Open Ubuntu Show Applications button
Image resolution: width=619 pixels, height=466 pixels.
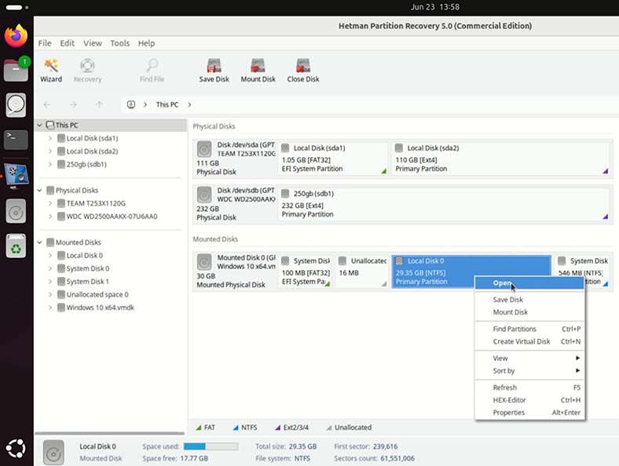tap(16, 448)
